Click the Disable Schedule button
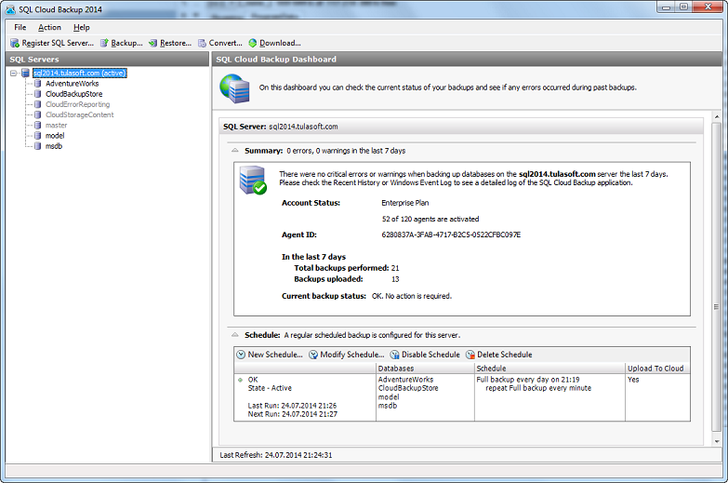This screenshot has height=483, width=728. coord(425,355)
